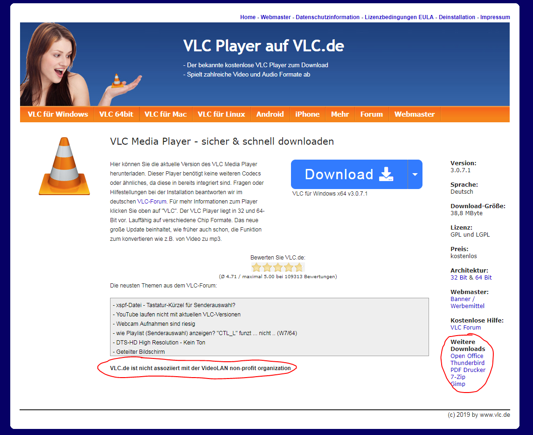Viewport: 533px width, 435px height.
Task: Open Banner / Werbemittel link
Action: [467, 302]
